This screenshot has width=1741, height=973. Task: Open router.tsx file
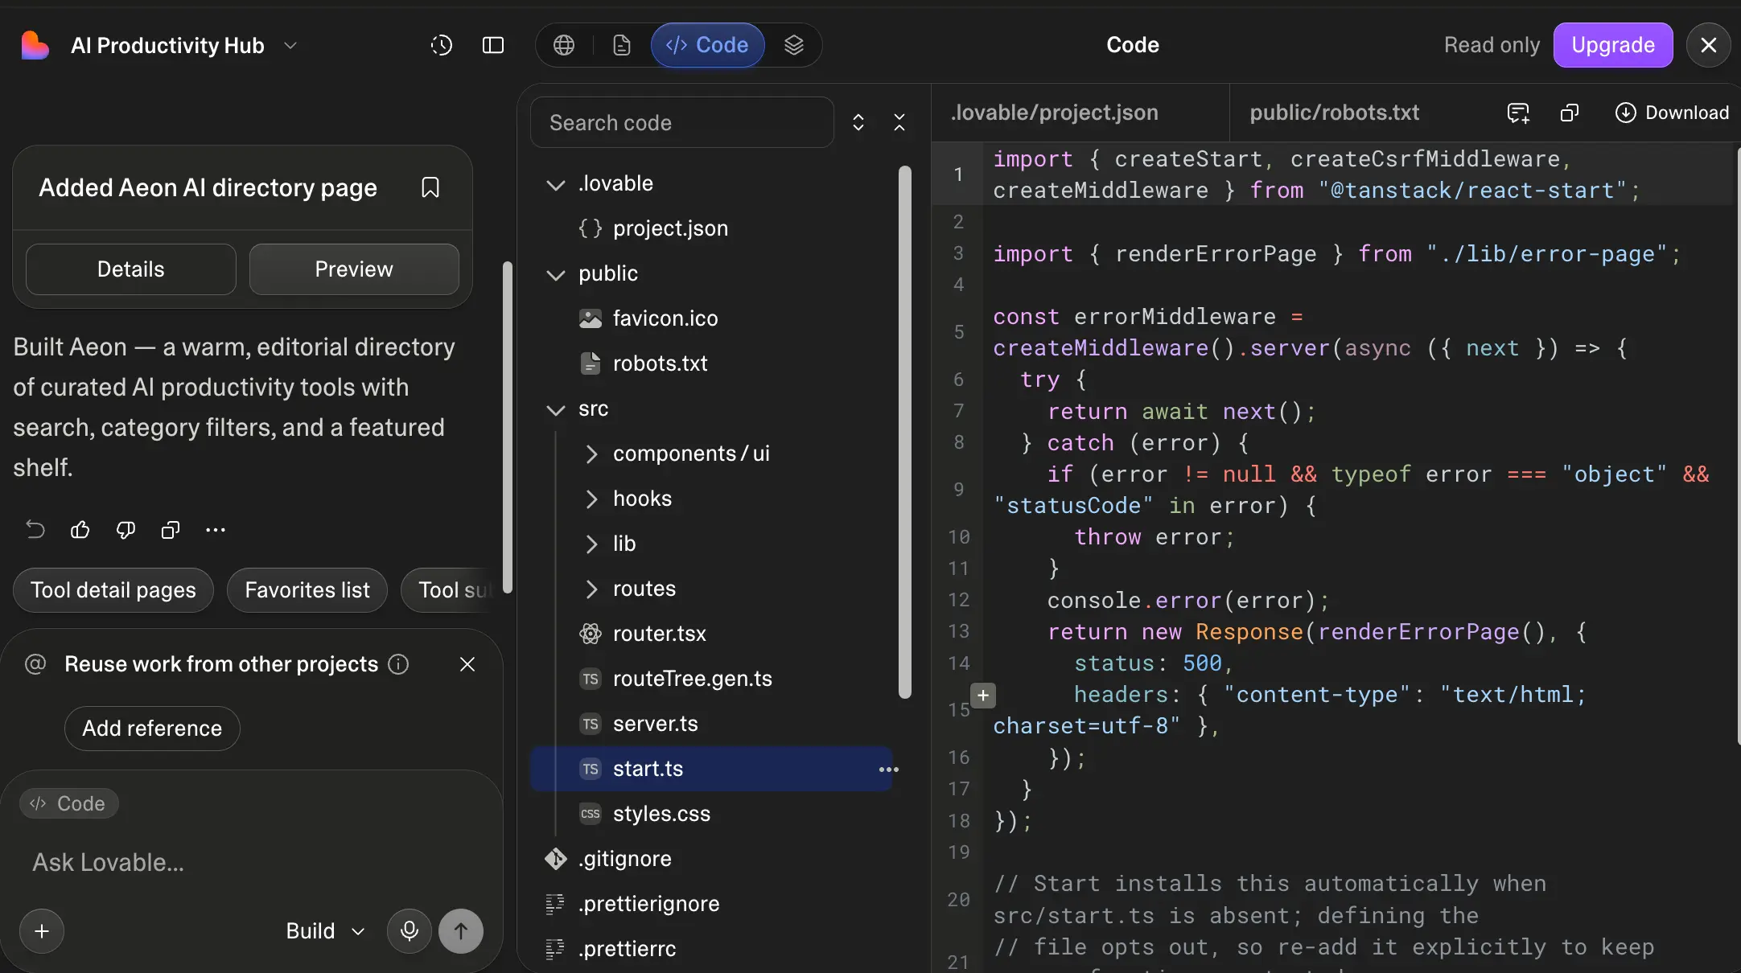pos(713,634)
